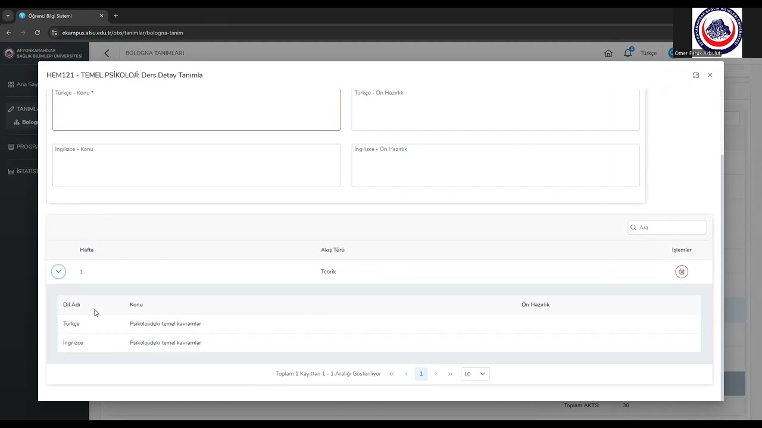Open the browser tab search dropdown

click(8, 16)
